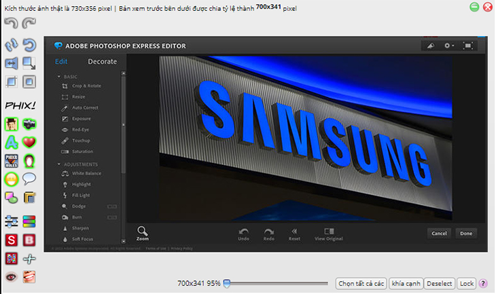The image size is (496, 294).
Task: Click the face silhouette cutout icon
Action: pyautogui.click(x=29, y=161)
